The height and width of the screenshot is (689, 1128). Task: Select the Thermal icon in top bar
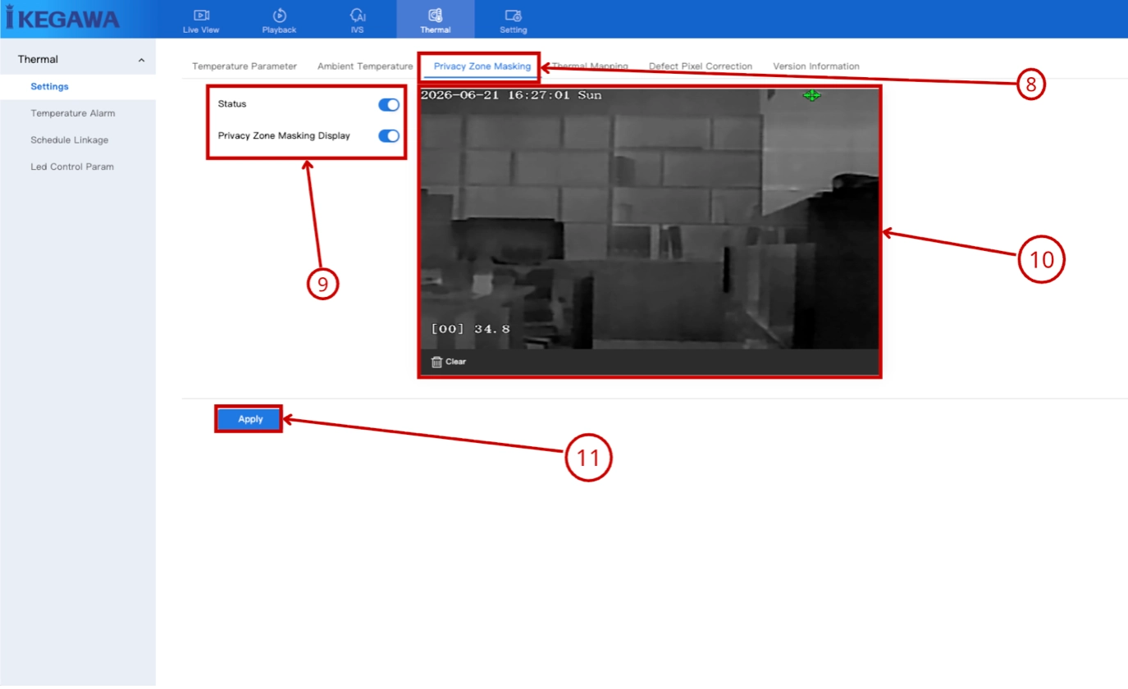(435, 15)
